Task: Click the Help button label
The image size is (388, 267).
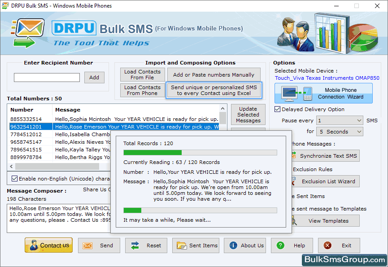Action: click(299, 245)
